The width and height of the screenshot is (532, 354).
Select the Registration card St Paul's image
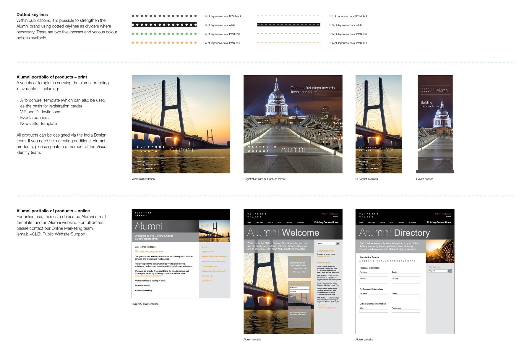coord(293,124)
